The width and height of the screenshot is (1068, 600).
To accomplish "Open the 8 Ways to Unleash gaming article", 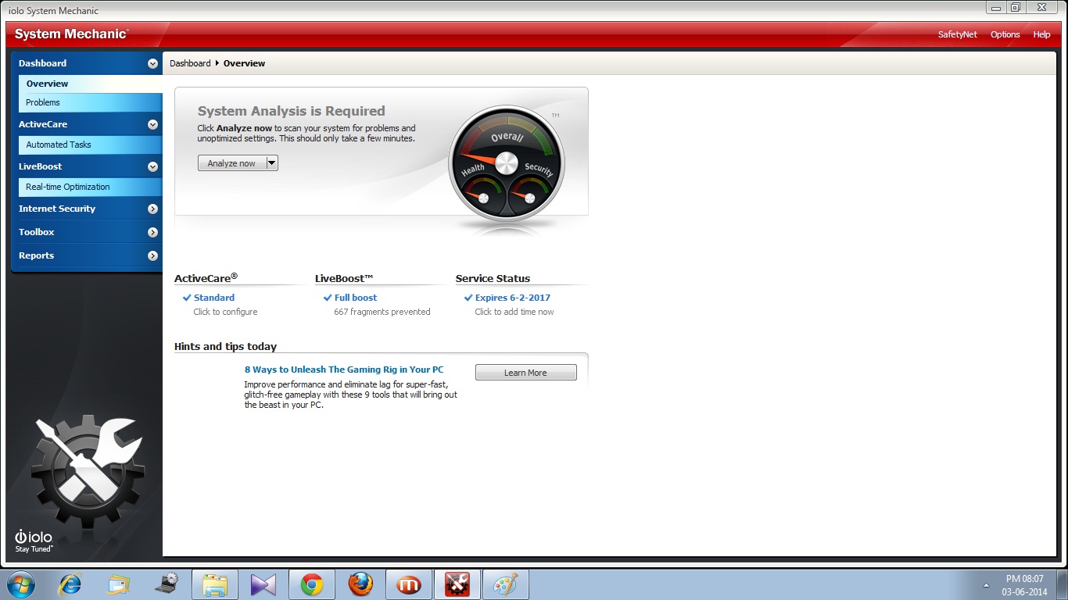I will coord(344,370).
